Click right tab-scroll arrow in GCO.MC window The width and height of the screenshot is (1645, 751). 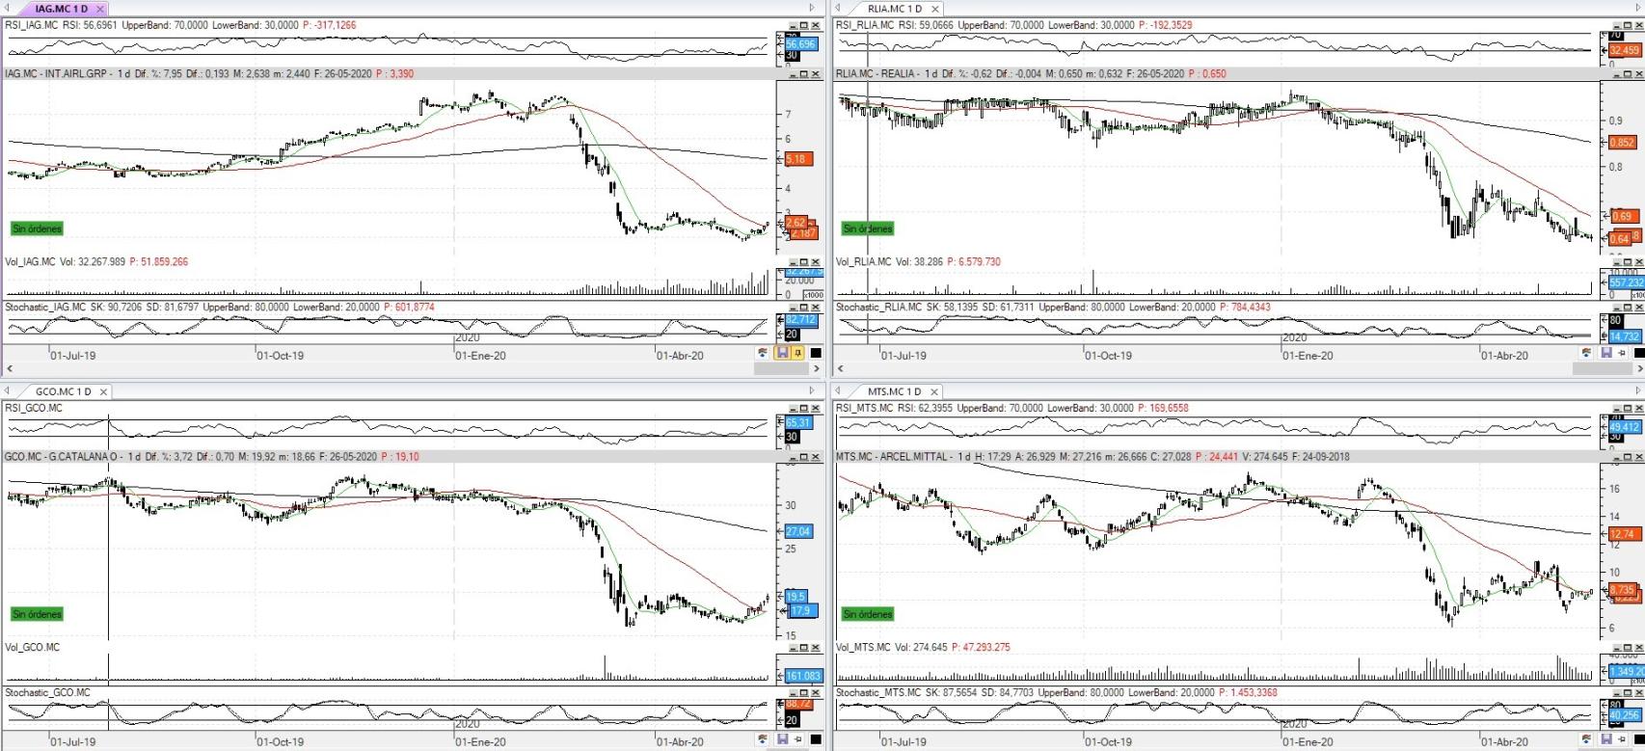point(812,390)
